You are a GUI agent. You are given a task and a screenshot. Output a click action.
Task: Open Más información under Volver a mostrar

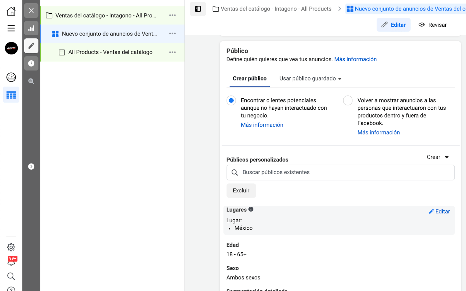pos(379,132)
